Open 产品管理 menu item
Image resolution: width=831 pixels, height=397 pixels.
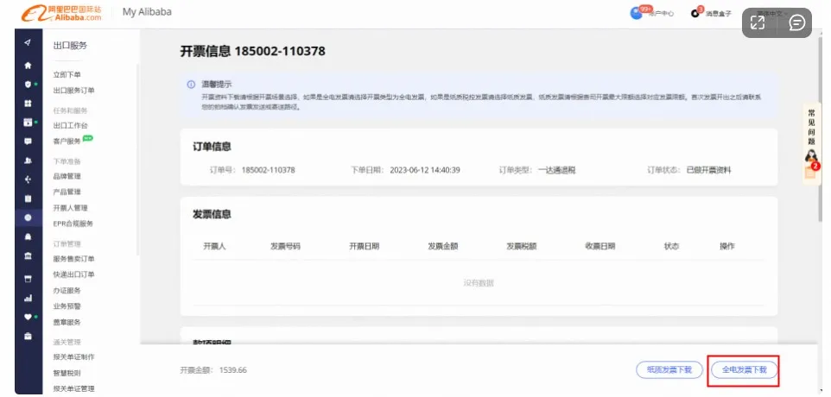click(x=67, y=192)
